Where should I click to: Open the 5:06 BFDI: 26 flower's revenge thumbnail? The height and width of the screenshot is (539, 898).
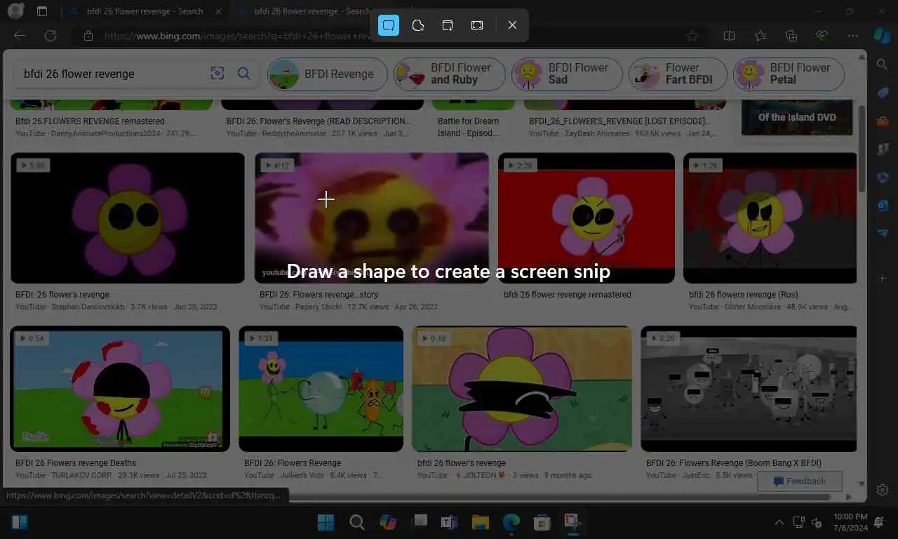tap(128, 218)
